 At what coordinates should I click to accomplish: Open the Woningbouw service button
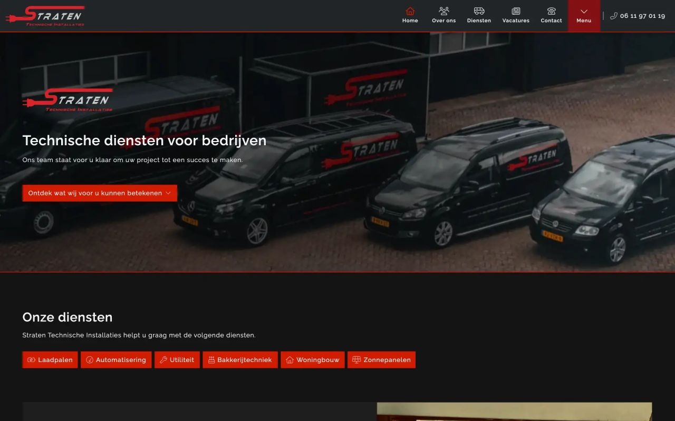pos(313,360)
